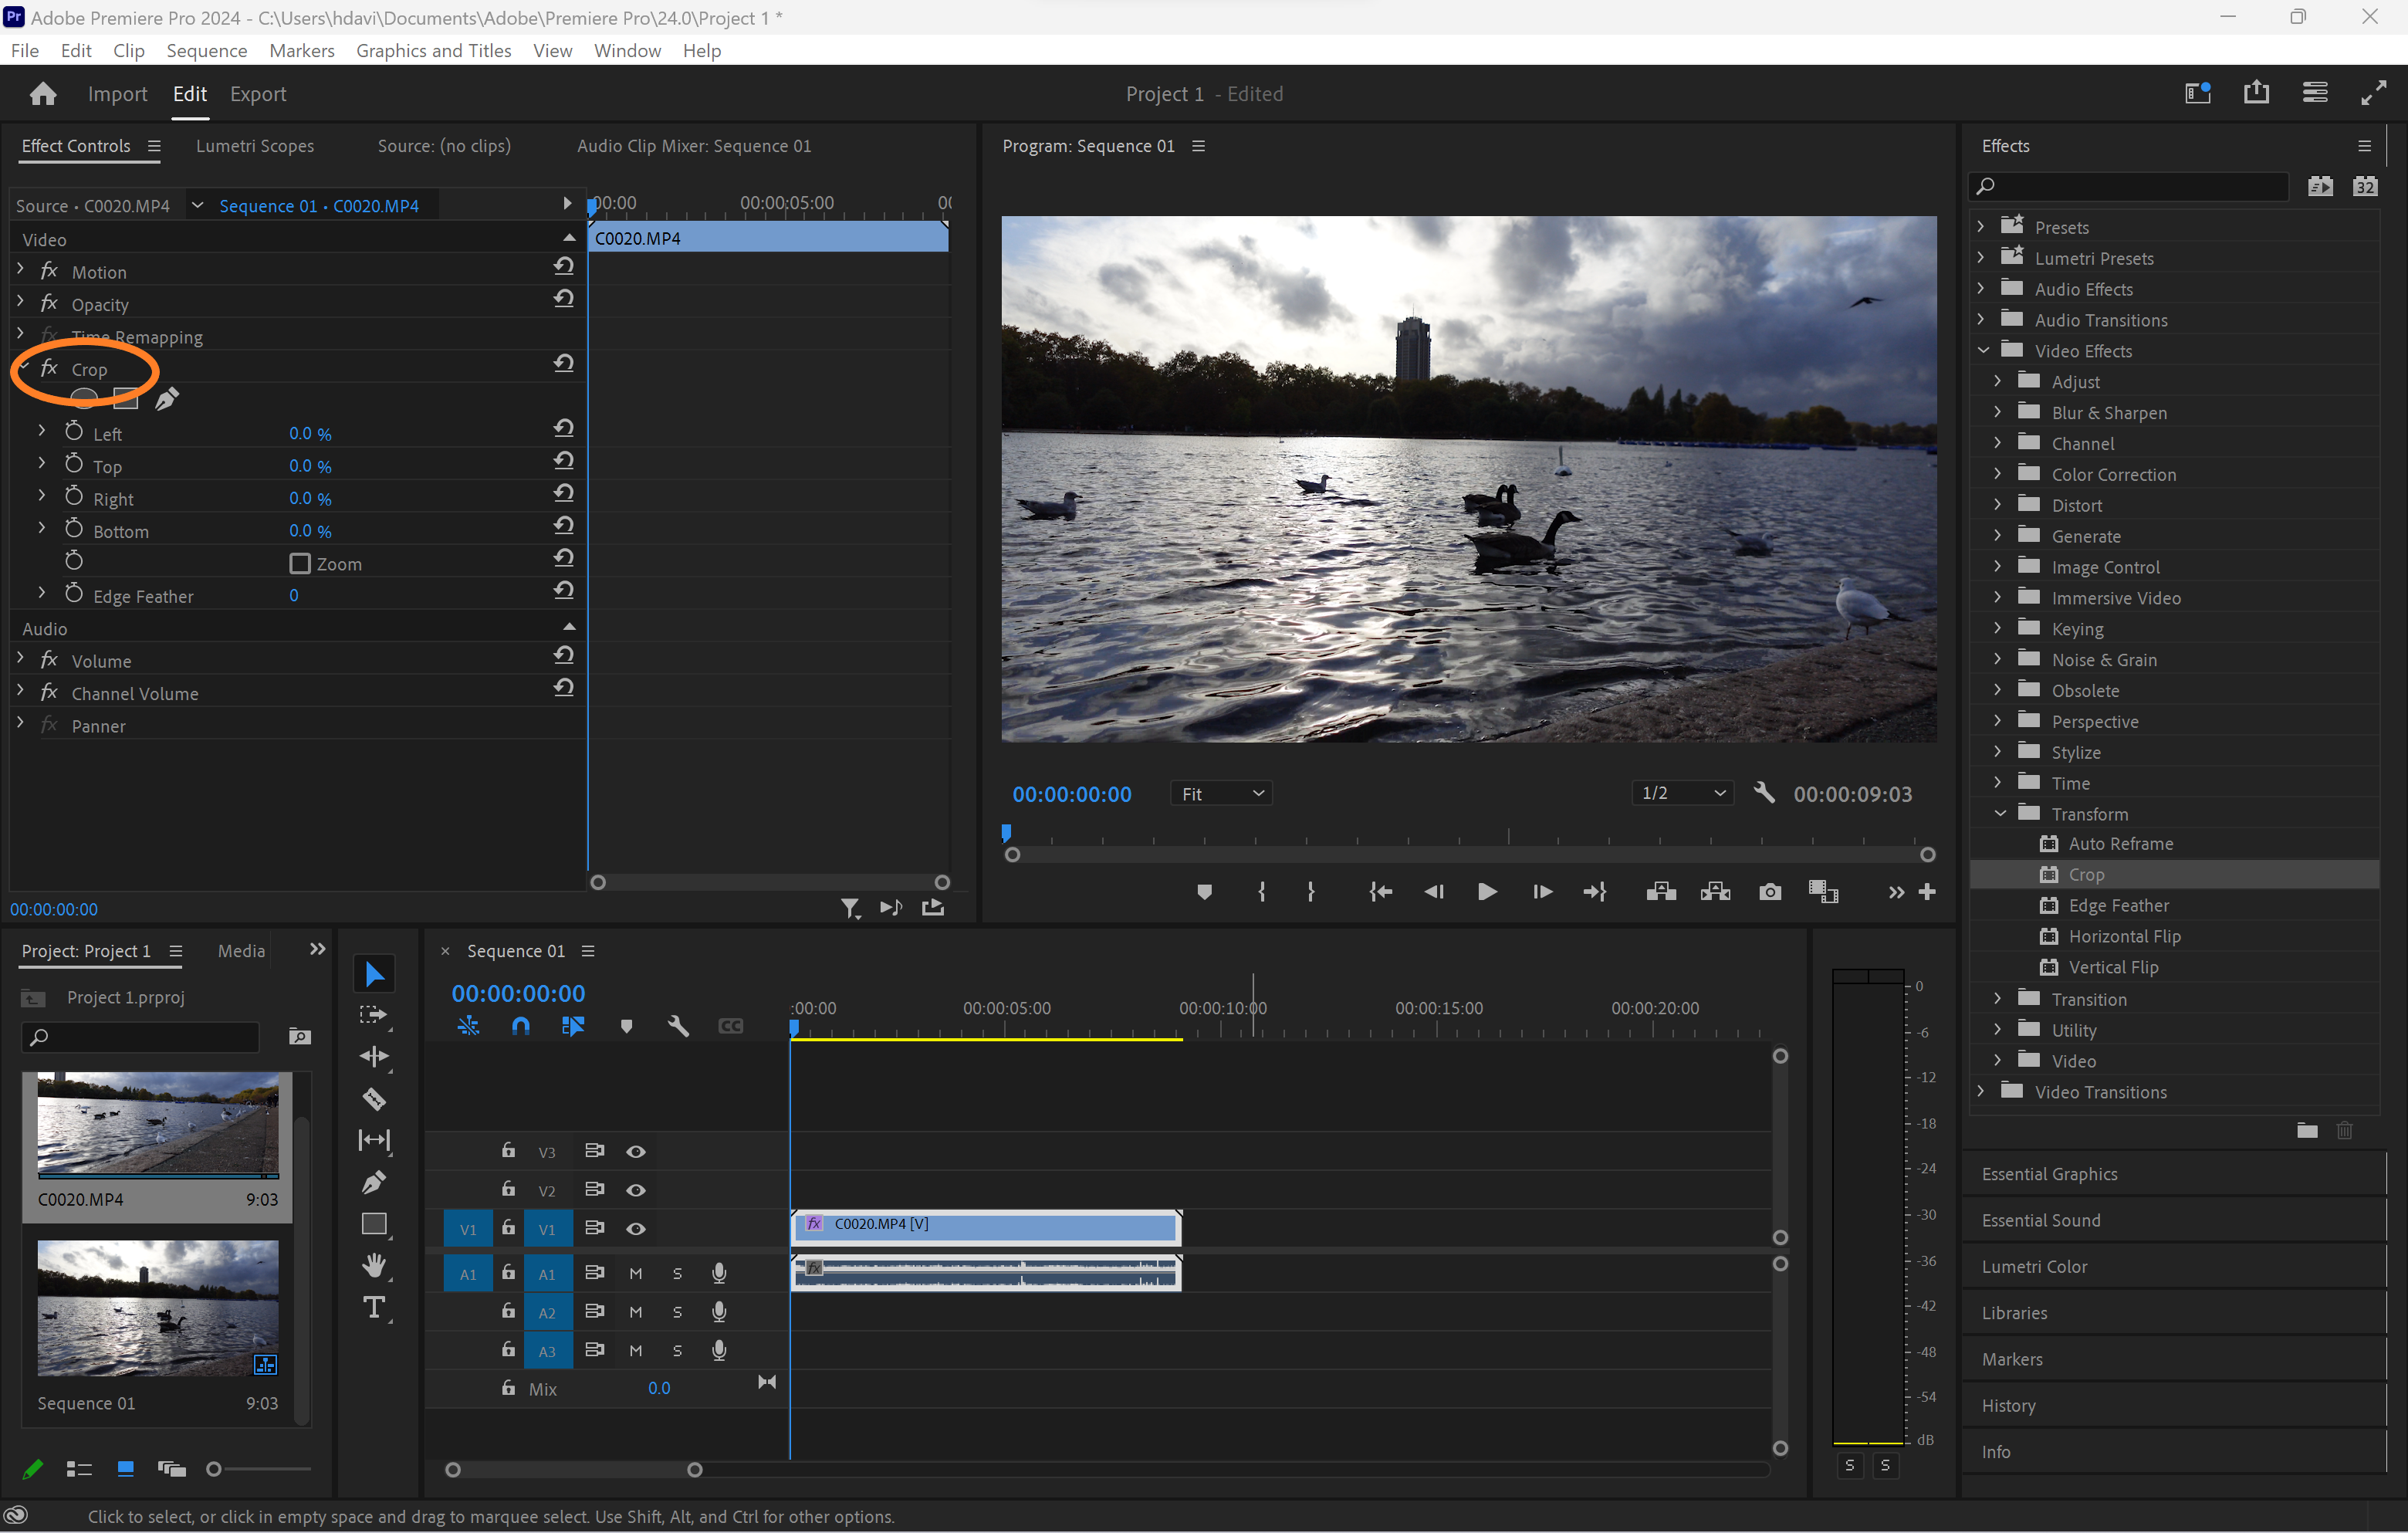Switch to the Lumetri Scopes tab
Image resolution: width=2408 pixels, height=1533 pixels.
tap(255, 146)
